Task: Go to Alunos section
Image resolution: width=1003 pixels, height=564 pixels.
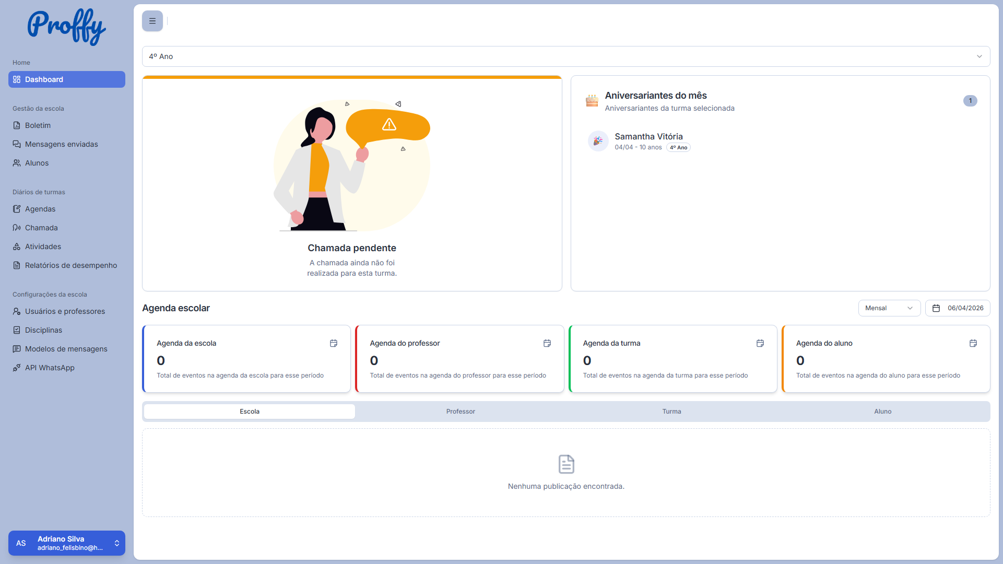Action: [x=37, y=163]
